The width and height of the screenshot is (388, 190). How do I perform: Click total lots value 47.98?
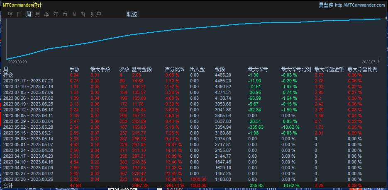click(x=75, y=185)
